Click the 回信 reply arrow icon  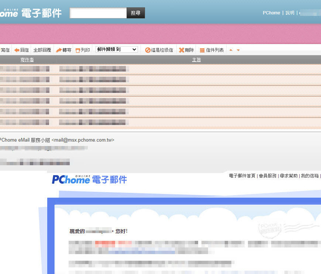17,50
